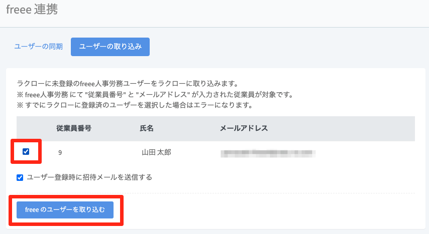The width and height of the screenshot is (429, 234).
Task: Click the dashed divider above the import button
Action: click(x=216, y=193)
